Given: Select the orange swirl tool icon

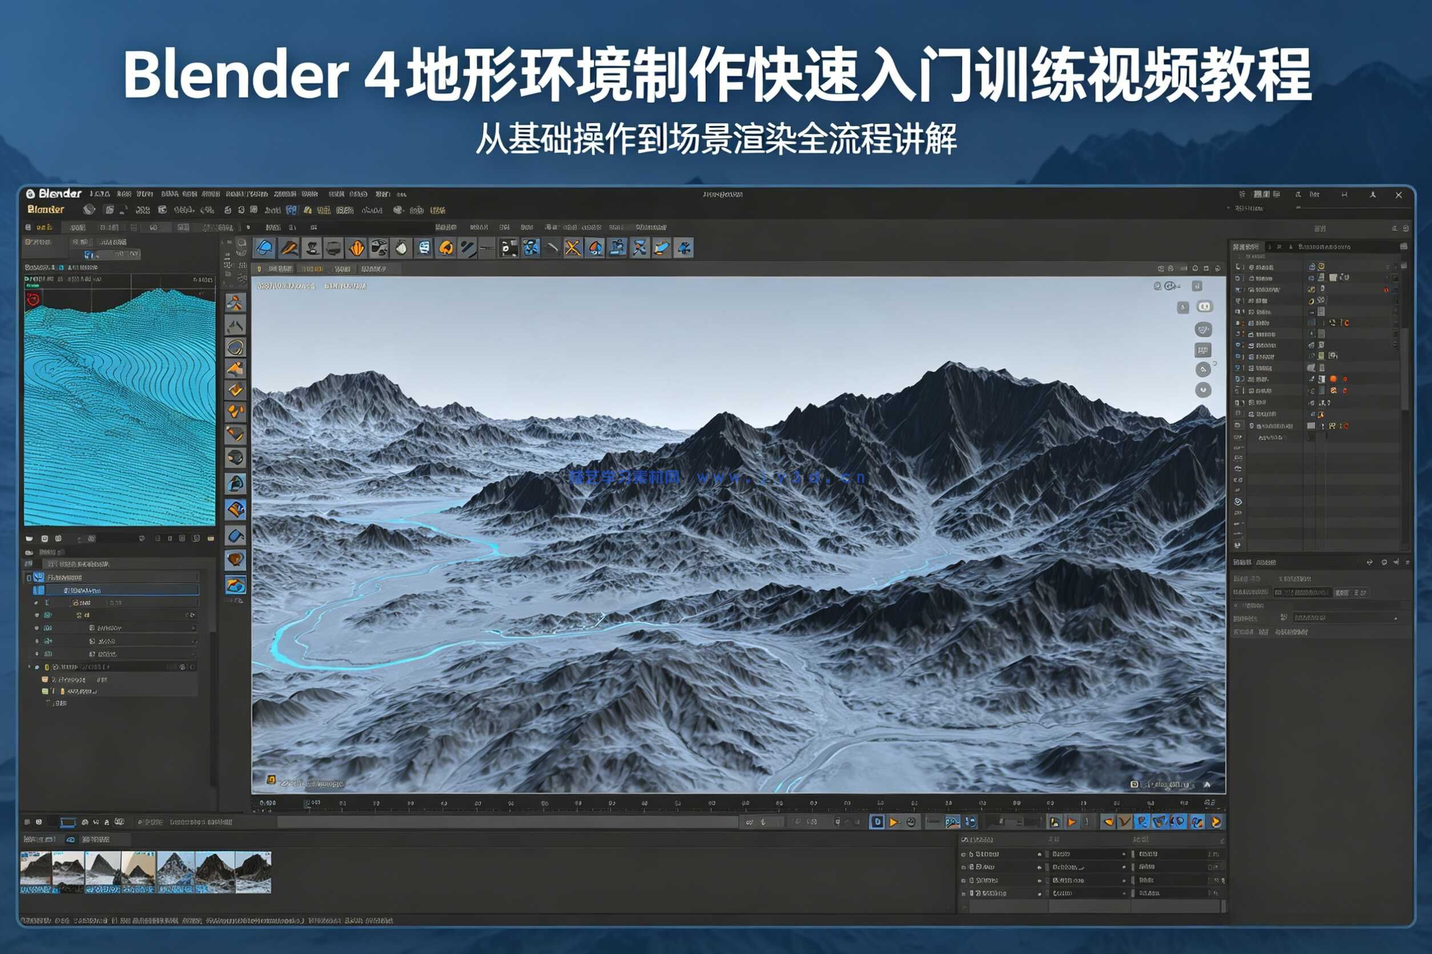Looking at the screenshot, I should pyautogui.click(x=447, y=248).
